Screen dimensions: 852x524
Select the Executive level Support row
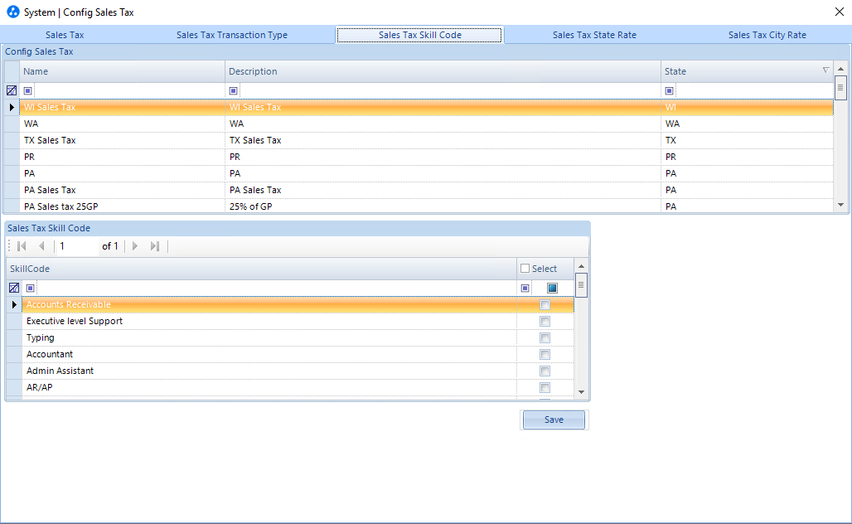click(298, 321)
